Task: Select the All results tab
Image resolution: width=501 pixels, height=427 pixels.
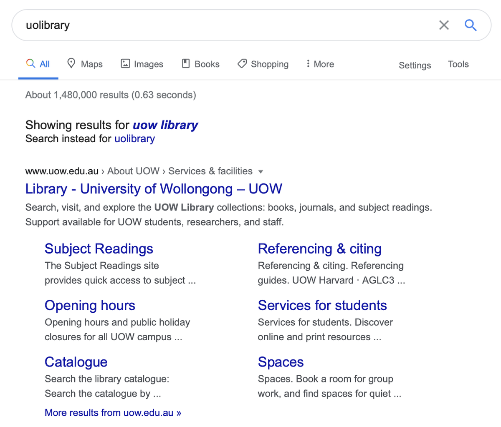Action: coord(38,64)
